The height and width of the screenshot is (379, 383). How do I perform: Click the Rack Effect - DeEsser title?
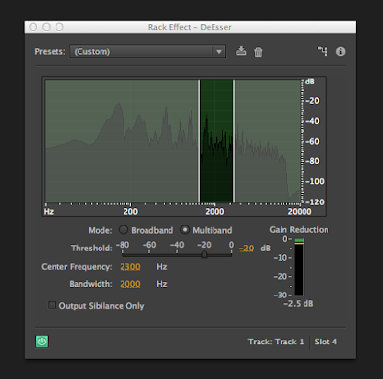pos(190,27)
